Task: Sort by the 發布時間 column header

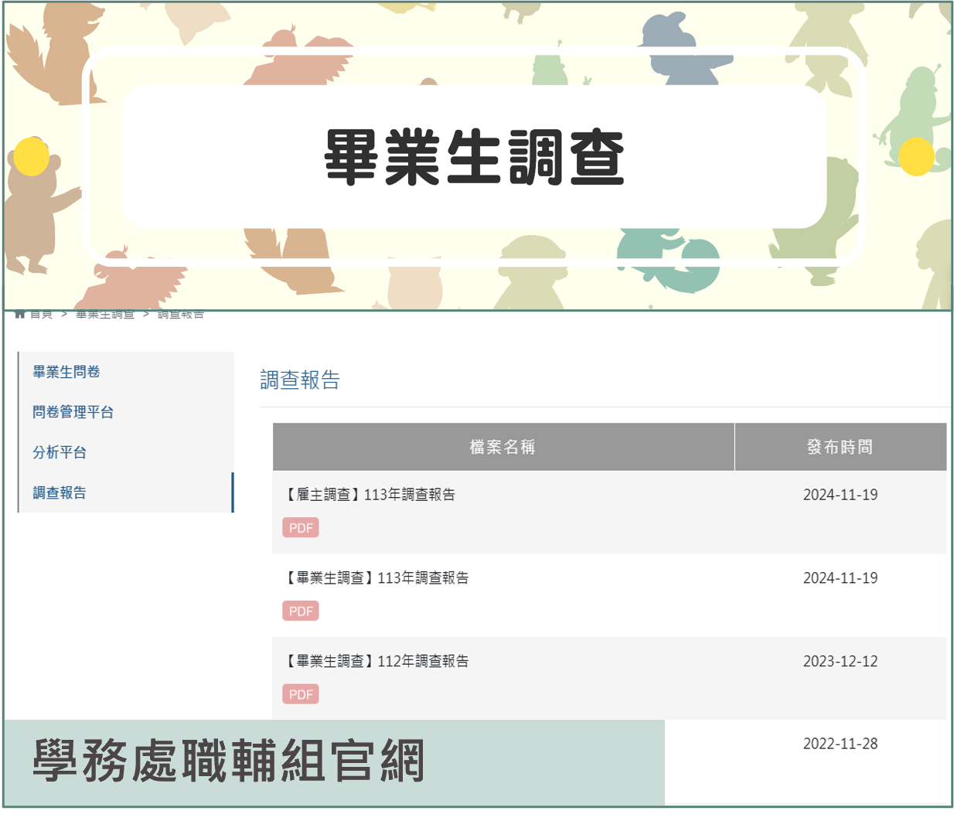Action: (x=841, y=446)
